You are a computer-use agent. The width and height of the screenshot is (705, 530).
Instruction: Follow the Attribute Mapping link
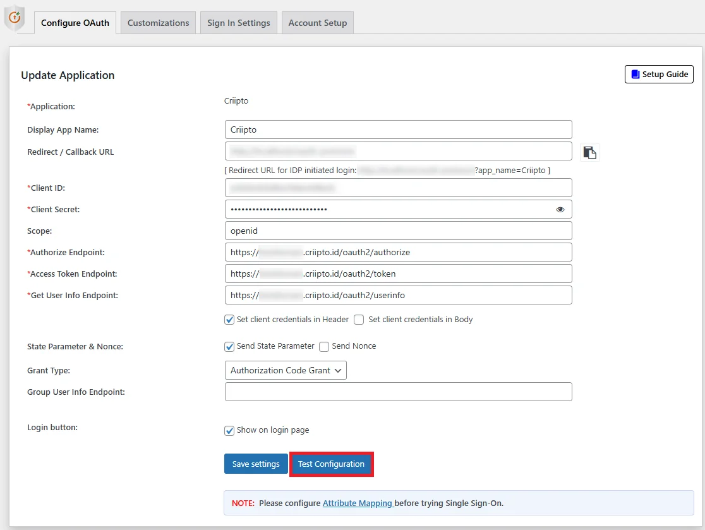coord(358,503)
